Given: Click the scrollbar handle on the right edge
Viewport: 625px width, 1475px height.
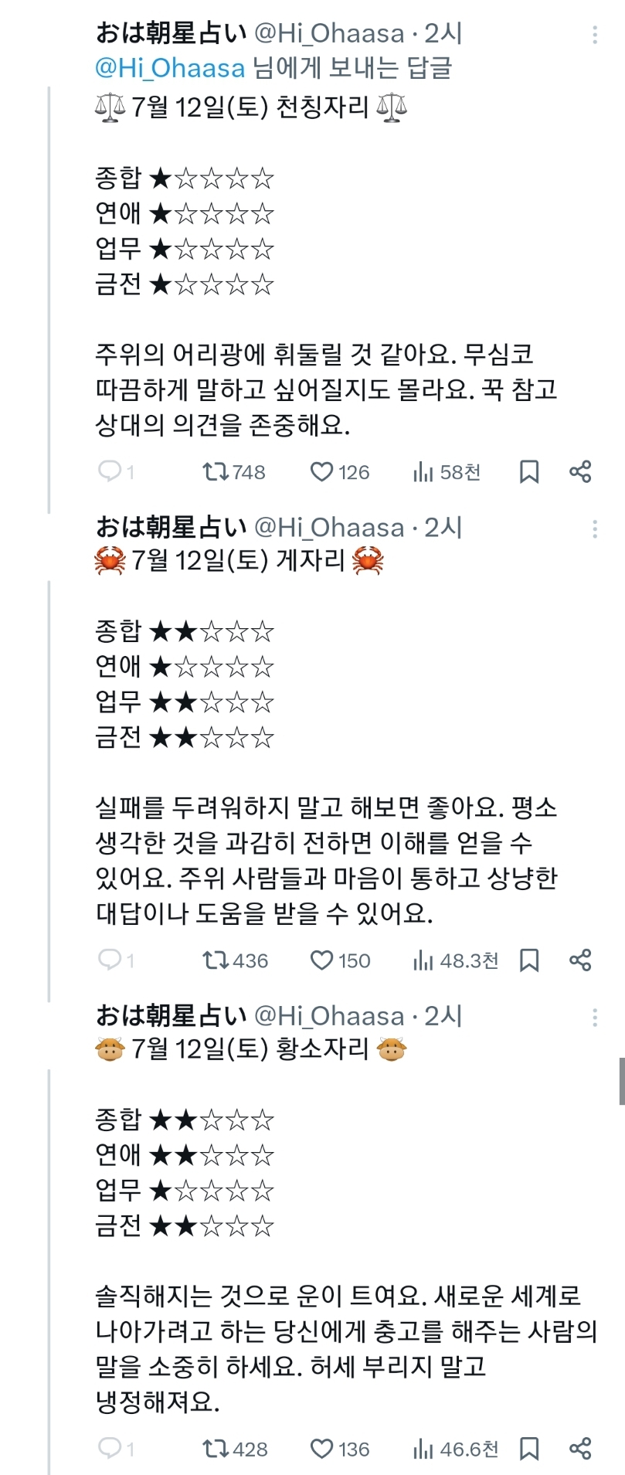Looking at the screenshot, I should pos(621,1081).
